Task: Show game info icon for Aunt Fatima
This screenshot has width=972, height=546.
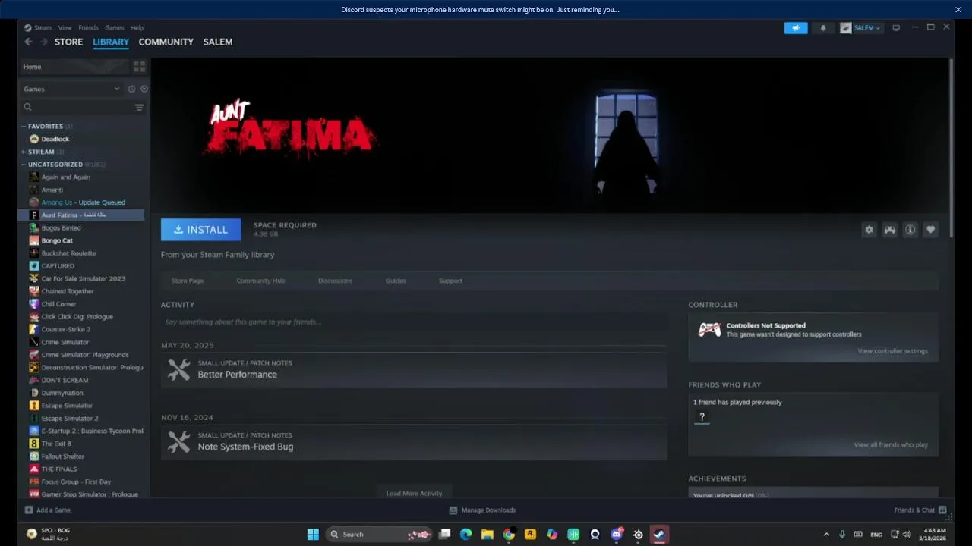Action: point(910,230)
